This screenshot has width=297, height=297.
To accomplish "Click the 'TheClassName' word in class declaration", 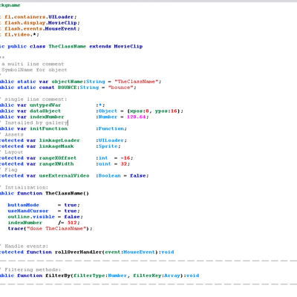I will click(68, 46).
